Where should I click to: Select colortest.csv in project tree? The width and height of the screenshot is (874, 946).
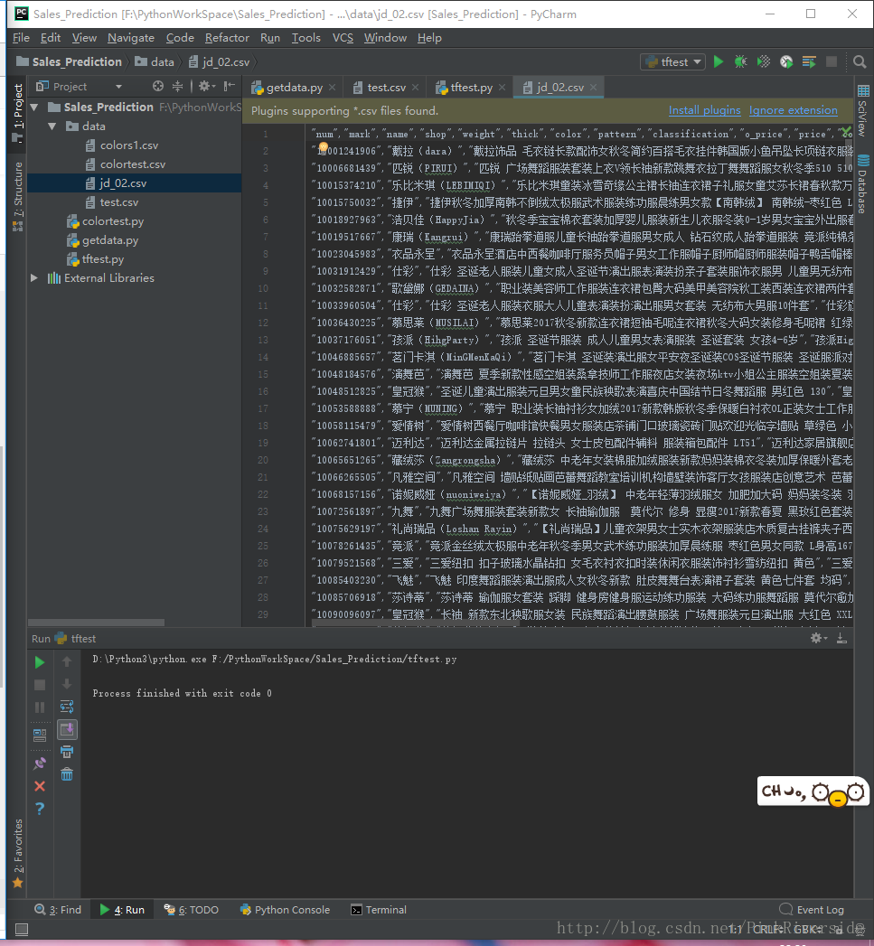click(133, 164)
